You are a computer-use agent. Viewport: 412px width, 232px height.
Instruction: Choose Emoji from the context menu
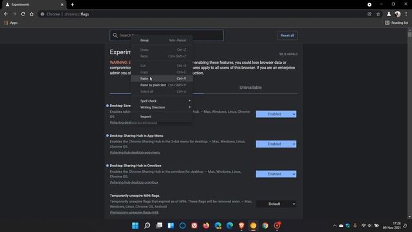162,40
